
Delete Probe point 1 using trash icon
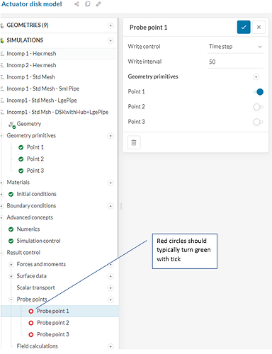pos(134,142)
